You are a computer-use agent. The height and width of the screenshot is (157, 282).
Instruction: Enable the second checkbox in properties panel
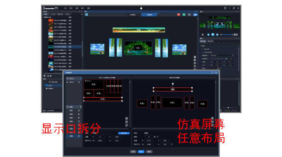pos(203,52)
